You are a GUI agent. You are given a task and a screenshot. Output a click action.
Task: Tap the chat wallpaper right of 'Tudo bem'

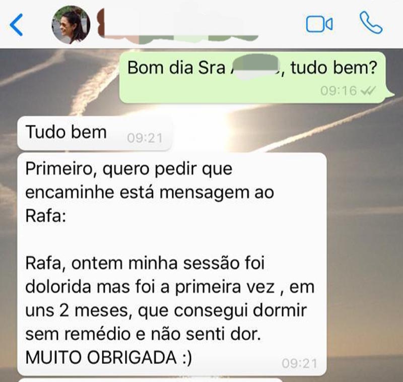283,133
